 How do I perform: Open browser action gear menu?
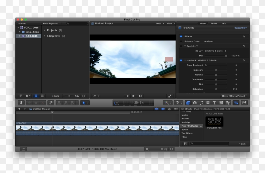point(28,96)
